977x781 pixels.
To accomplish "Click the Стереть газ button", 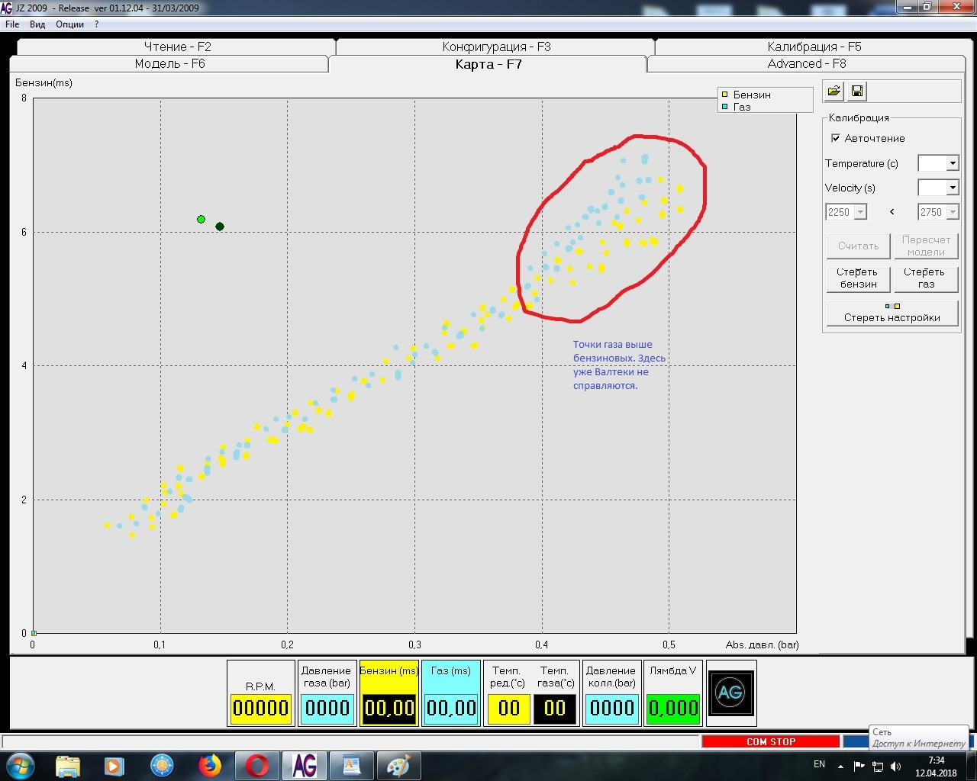I will click(926, 278).
